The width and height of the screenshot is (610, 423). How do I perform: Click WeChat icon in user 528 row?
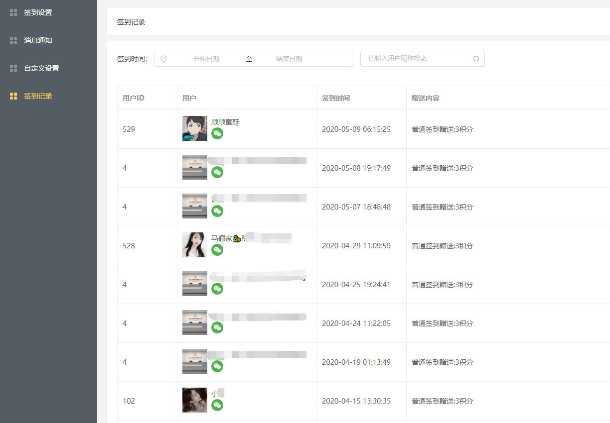click(217, 250)
